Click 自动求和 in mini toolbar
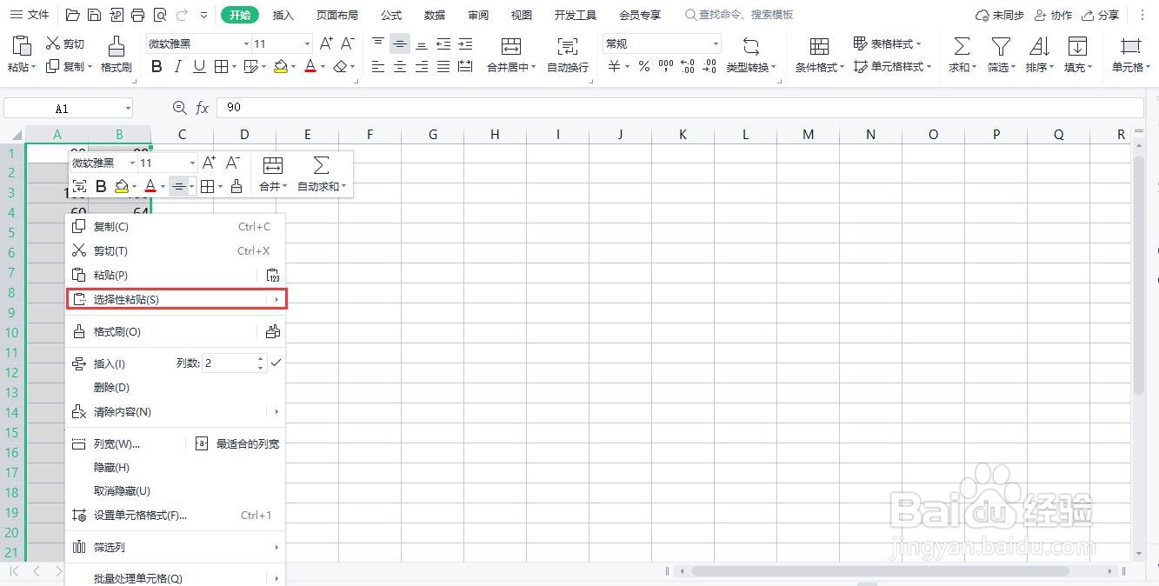Screen dimensions: 1159x586 point(322,174)
